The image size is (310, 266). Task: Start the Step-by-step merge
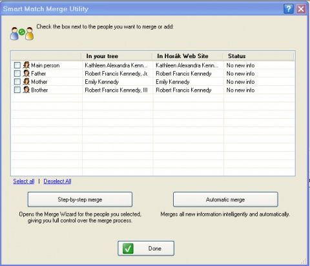80,200
